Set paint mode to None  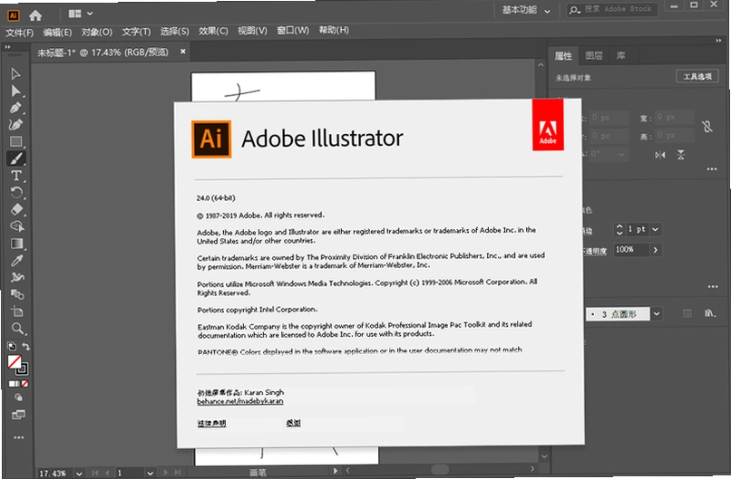[x=25, y=384]
